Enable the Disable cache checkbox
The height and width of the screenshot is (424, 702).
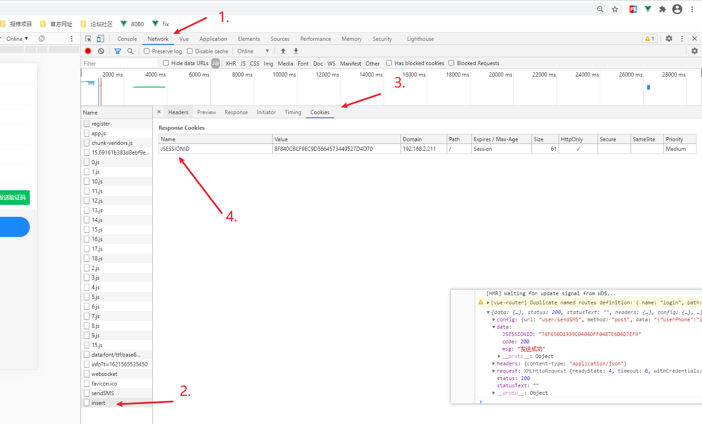pyautogui.click(x=190, y=51)
